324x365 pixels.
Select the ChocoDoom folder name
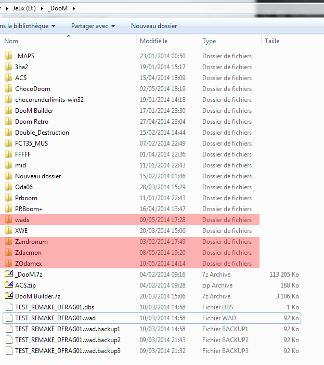(x=33, y=89)
